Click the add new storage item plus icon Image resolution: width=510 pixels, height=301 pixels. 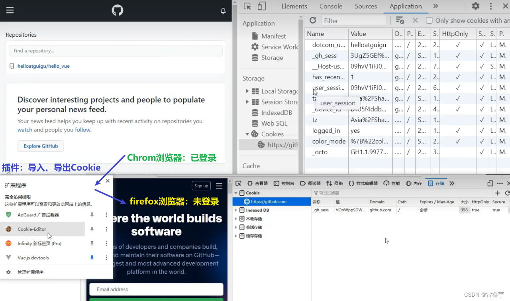click(x=497, y=193)
